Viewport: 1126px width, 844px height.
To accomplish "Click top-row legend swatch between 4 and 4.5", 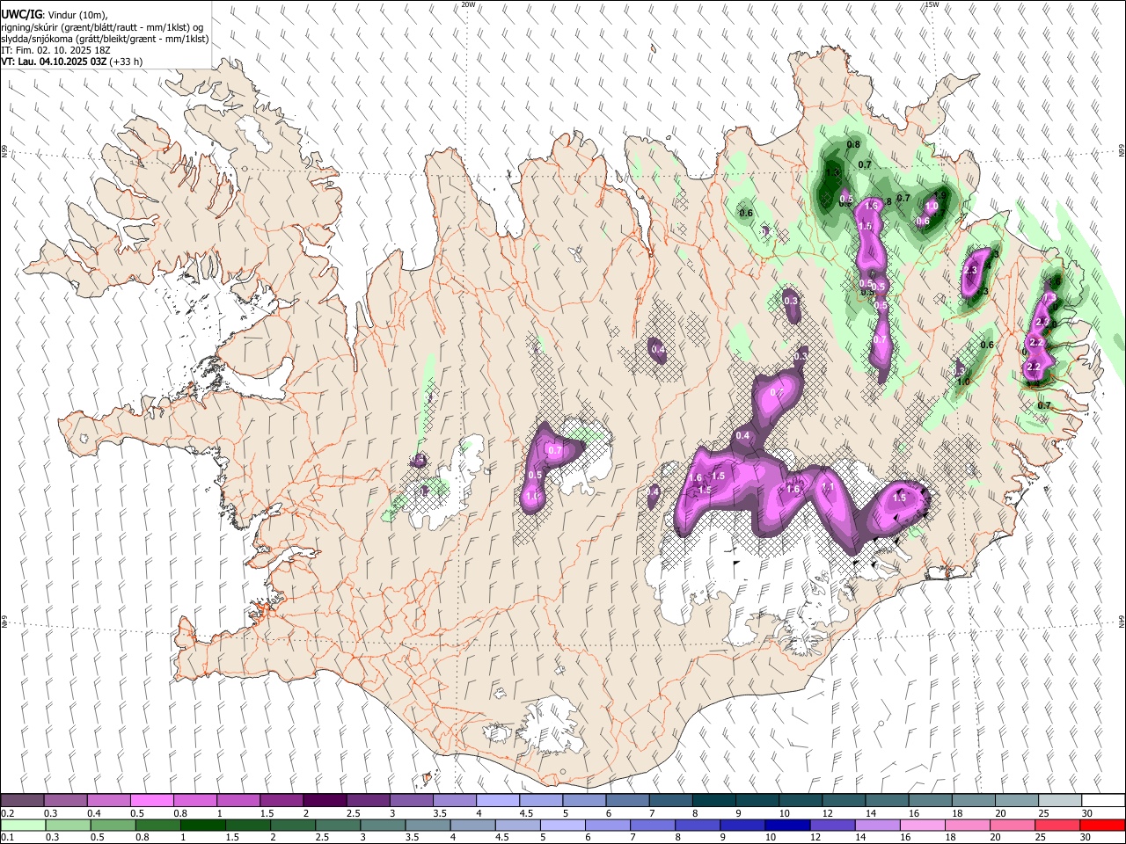I will (x=498, y=801).
